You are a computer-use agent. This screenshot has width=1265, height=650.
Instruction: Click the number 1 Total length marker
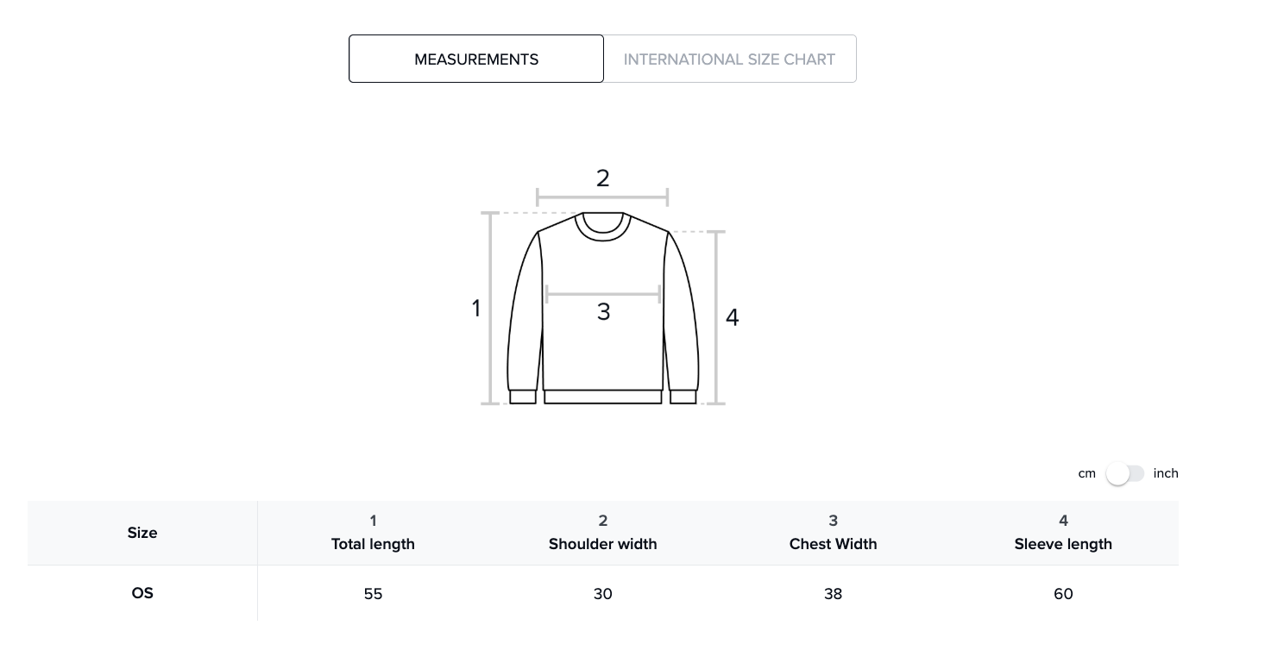[x=476, y=308]
